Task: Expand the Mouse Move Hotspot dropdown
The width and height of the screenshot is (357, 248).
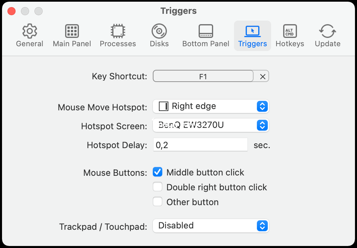Action: (211, 106)
